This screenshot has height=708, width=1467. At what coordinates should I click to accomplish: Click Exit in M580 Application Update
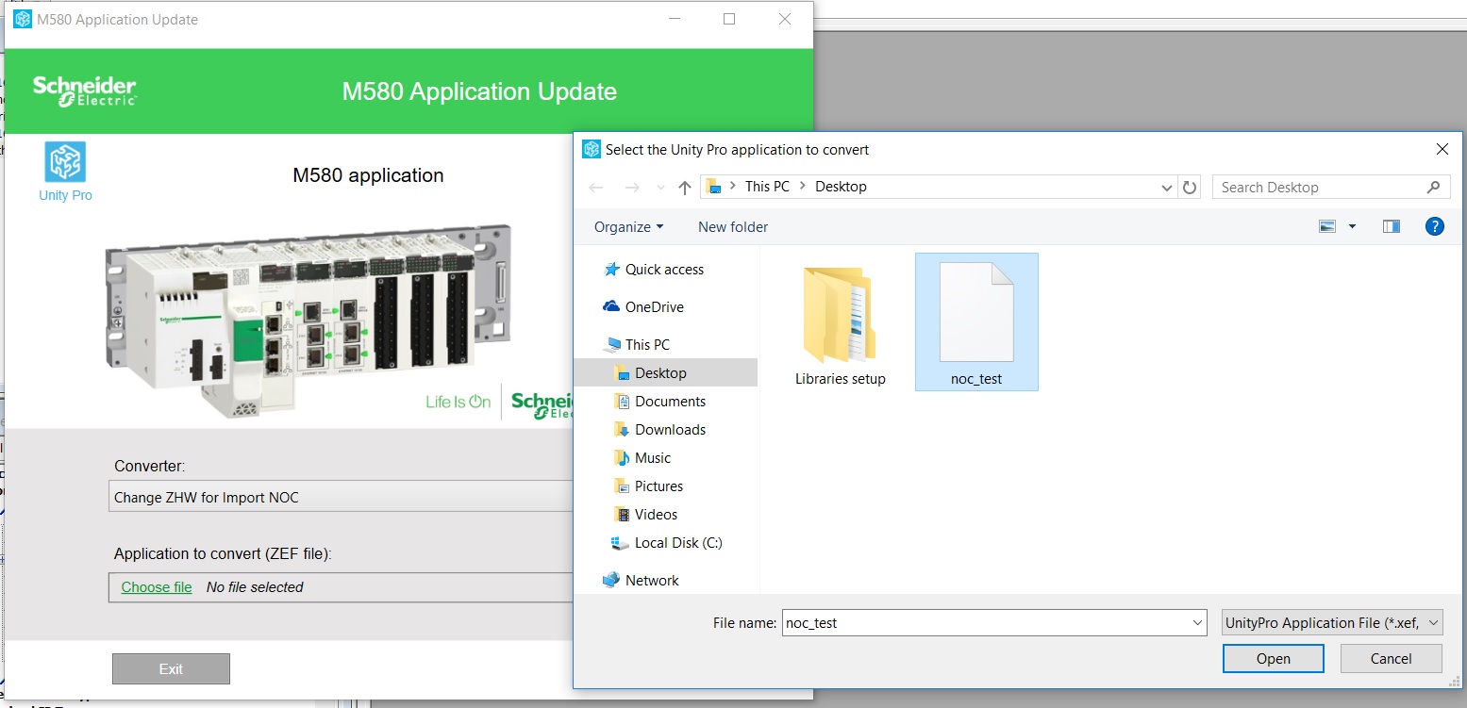click(171, 669)
